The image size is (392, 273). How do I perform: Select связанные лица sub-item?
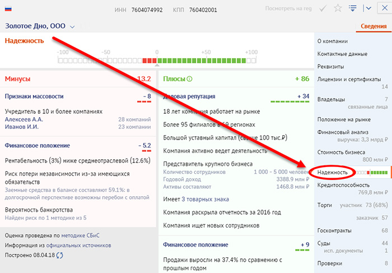[x=368, y=107]
